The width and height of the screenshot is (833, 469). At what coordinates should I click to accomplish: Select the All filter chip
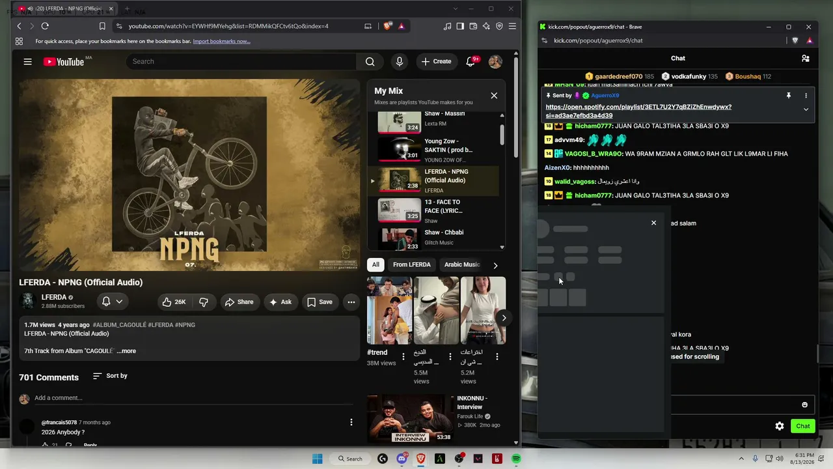click(376, 264)
